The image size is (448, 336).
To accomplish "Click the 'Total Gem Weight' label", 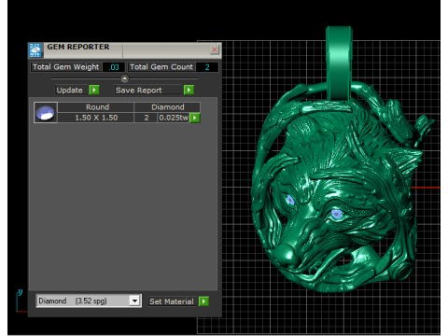I will [x=66, y=67].
